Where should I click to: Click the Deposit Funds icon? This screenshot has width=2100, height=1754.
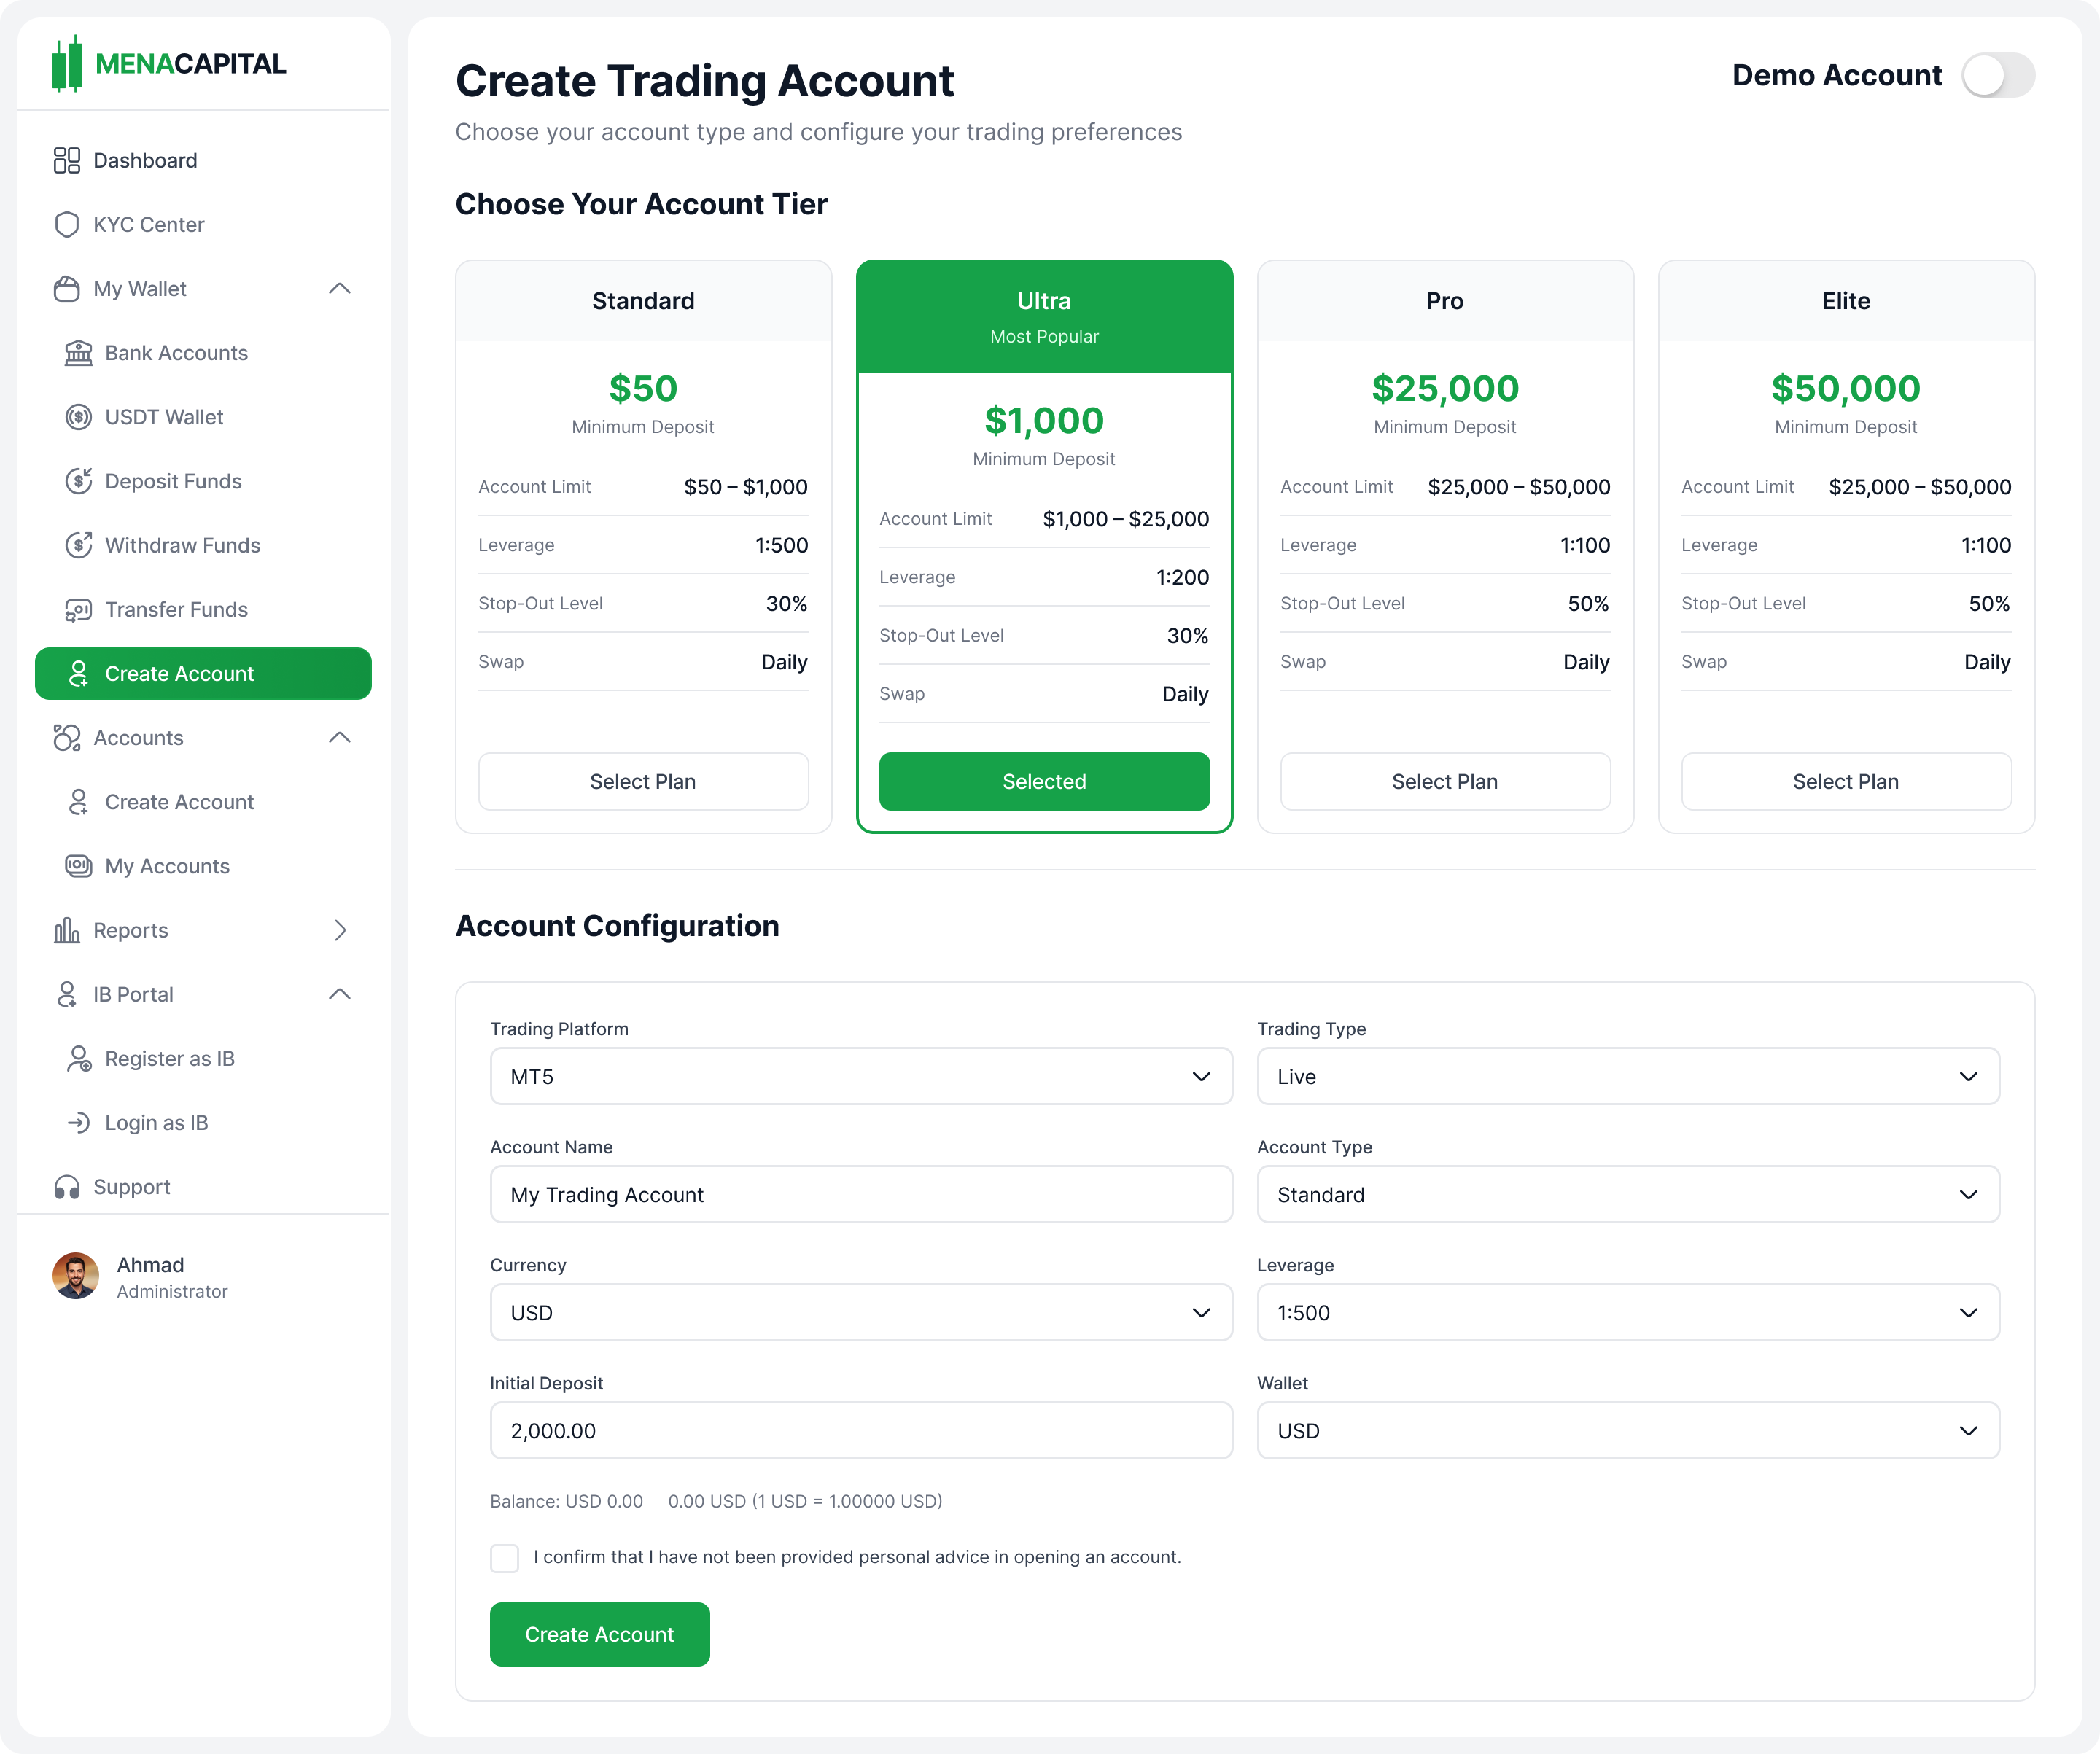point(79,481)
